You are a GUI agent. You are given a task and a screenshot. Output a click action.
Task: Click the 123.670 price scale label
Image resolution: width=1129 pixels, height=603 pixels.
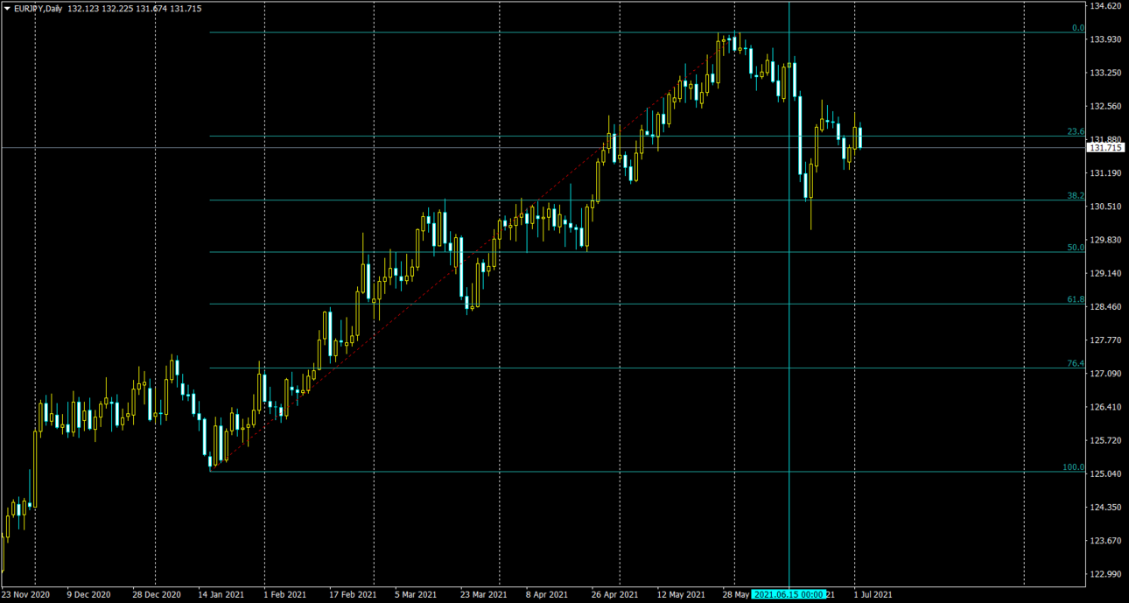click(x=1104, y=541)
